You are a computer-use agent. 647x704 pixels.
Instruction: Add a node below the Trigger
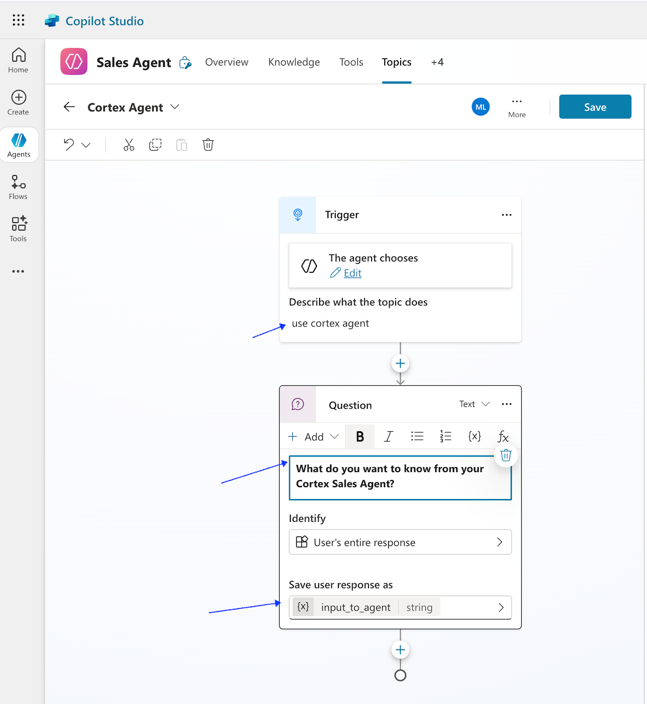pos(401,363)
